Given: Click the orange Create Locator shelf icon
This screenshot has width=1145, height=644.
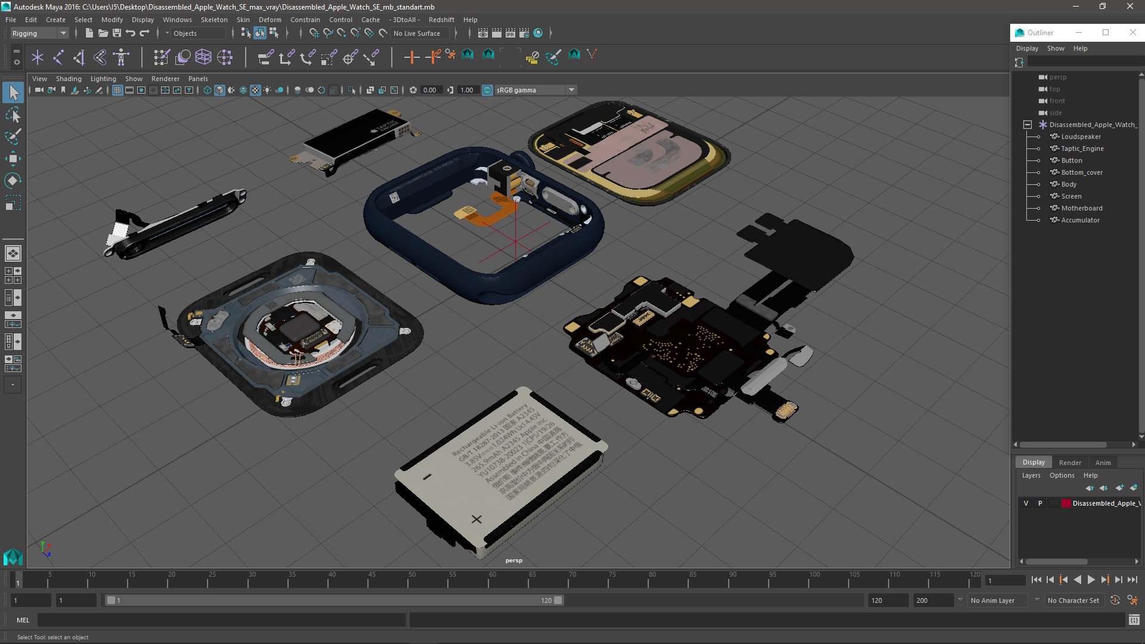Looking at the screenshot, I should (x=411, y=57).
